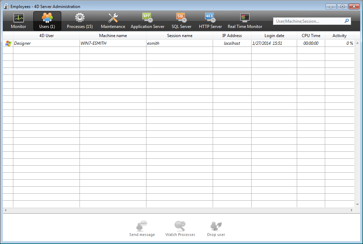Click the vertical scrollbar down arrow

[357, 204]
